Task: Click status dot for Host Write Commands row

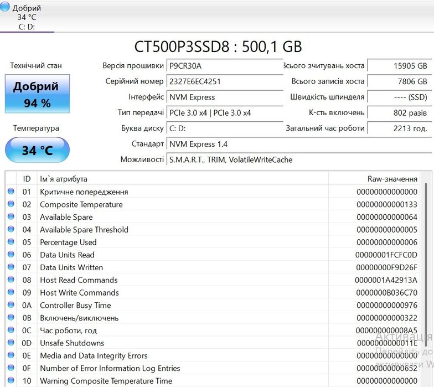Action: 11,292
